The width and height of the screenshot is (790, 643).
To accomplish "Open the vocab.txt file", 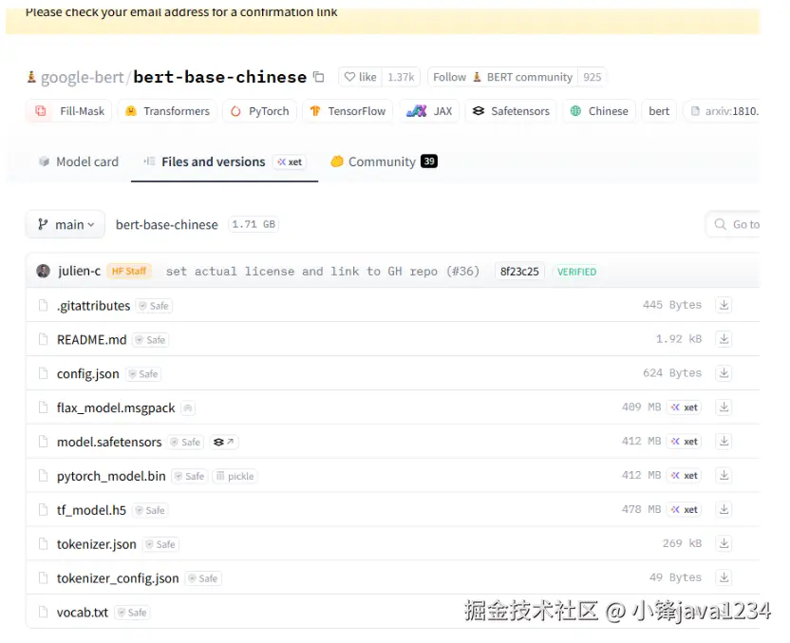I will [83, 613].
